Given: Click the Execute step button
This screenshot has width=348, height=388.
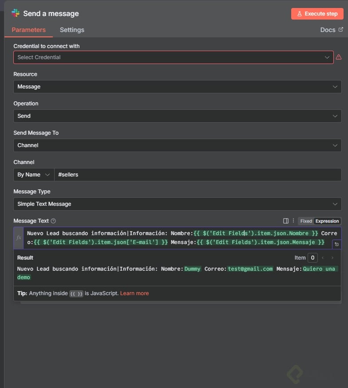Looking at the screenshot, I should click(317, 14).
